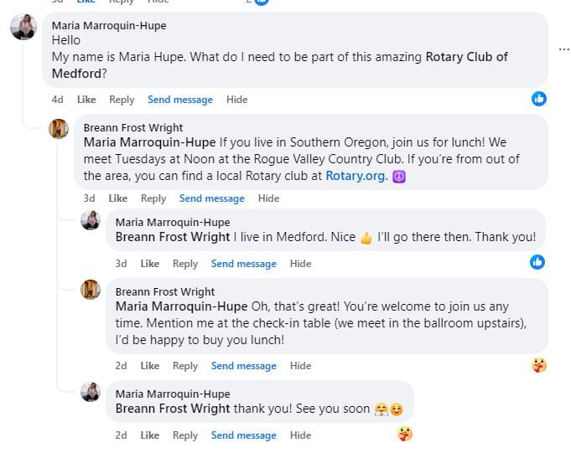Viewport: 571px width, 458px height.
Task: Click Maria's avatar on the top comment
Action: (x=23, y=28)
